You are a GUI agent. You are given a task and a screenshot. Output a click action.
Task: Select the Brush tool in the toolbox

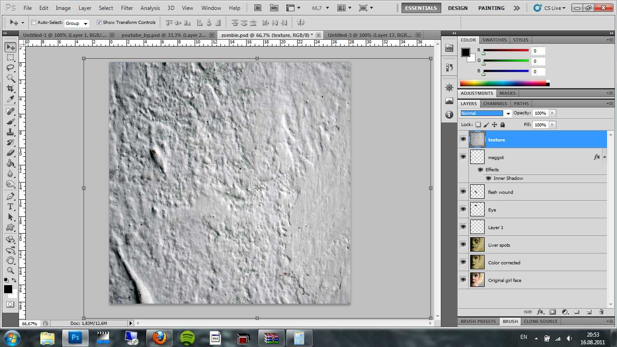point(10,122)
